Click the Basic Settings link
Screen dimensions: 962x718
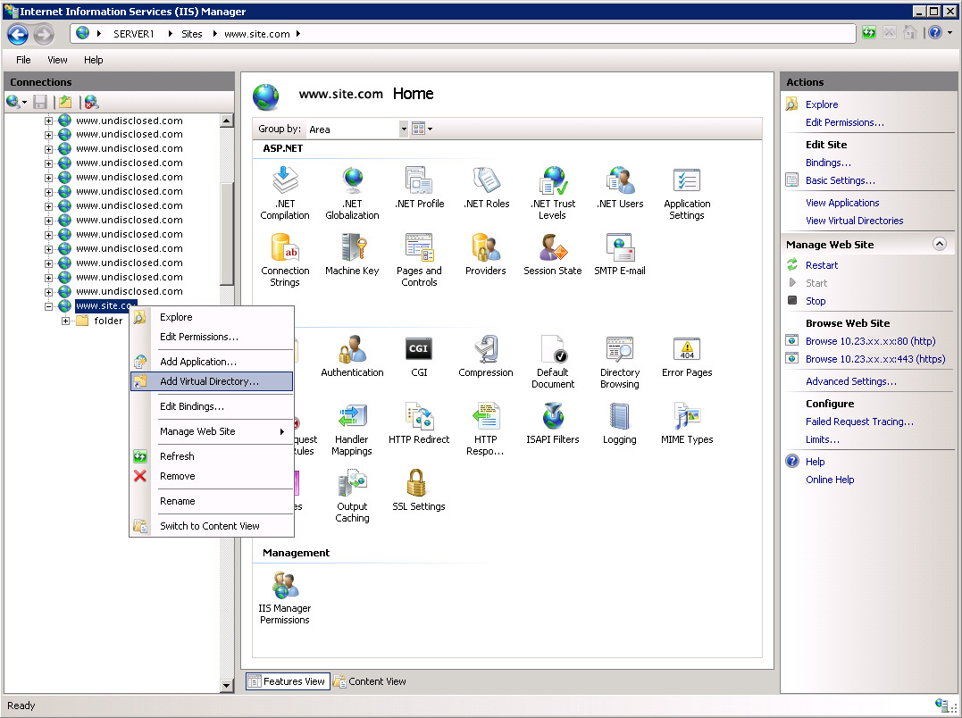coord(840,180)
